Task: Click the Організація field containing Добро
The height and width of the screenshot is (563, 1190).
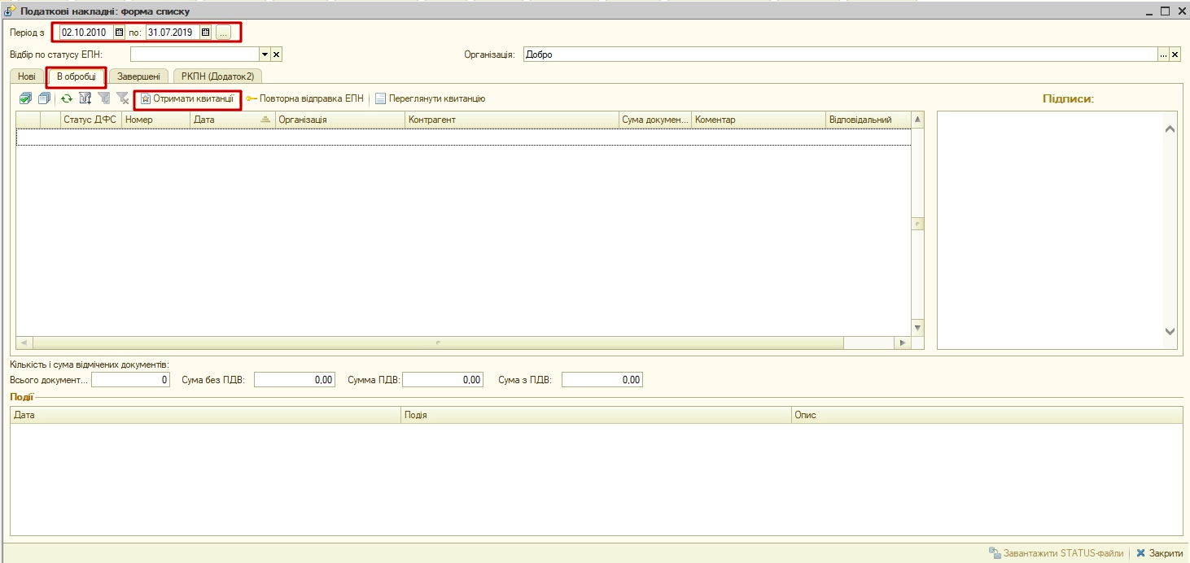Action: [x=840, y=55]
